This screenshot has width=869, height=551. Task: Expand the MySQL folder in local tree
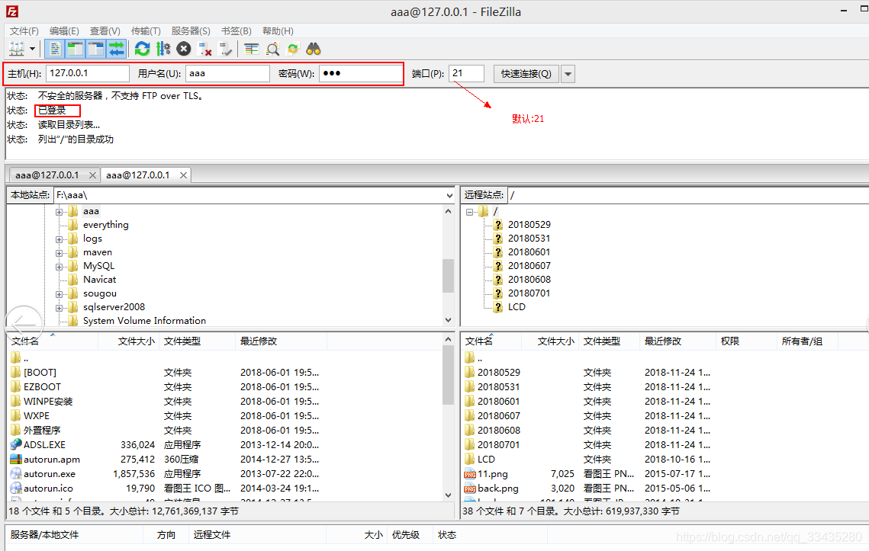click(x=59, y=267)
